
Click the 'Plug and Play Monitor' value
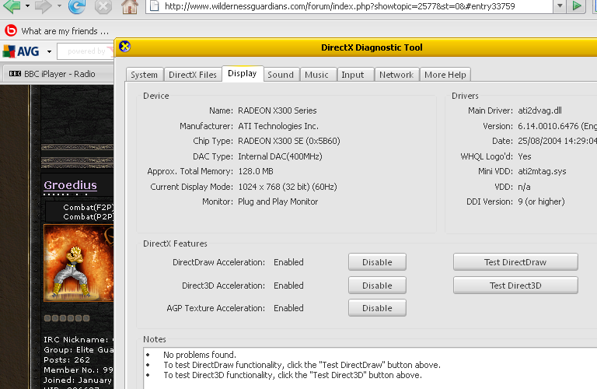point(278,202)
